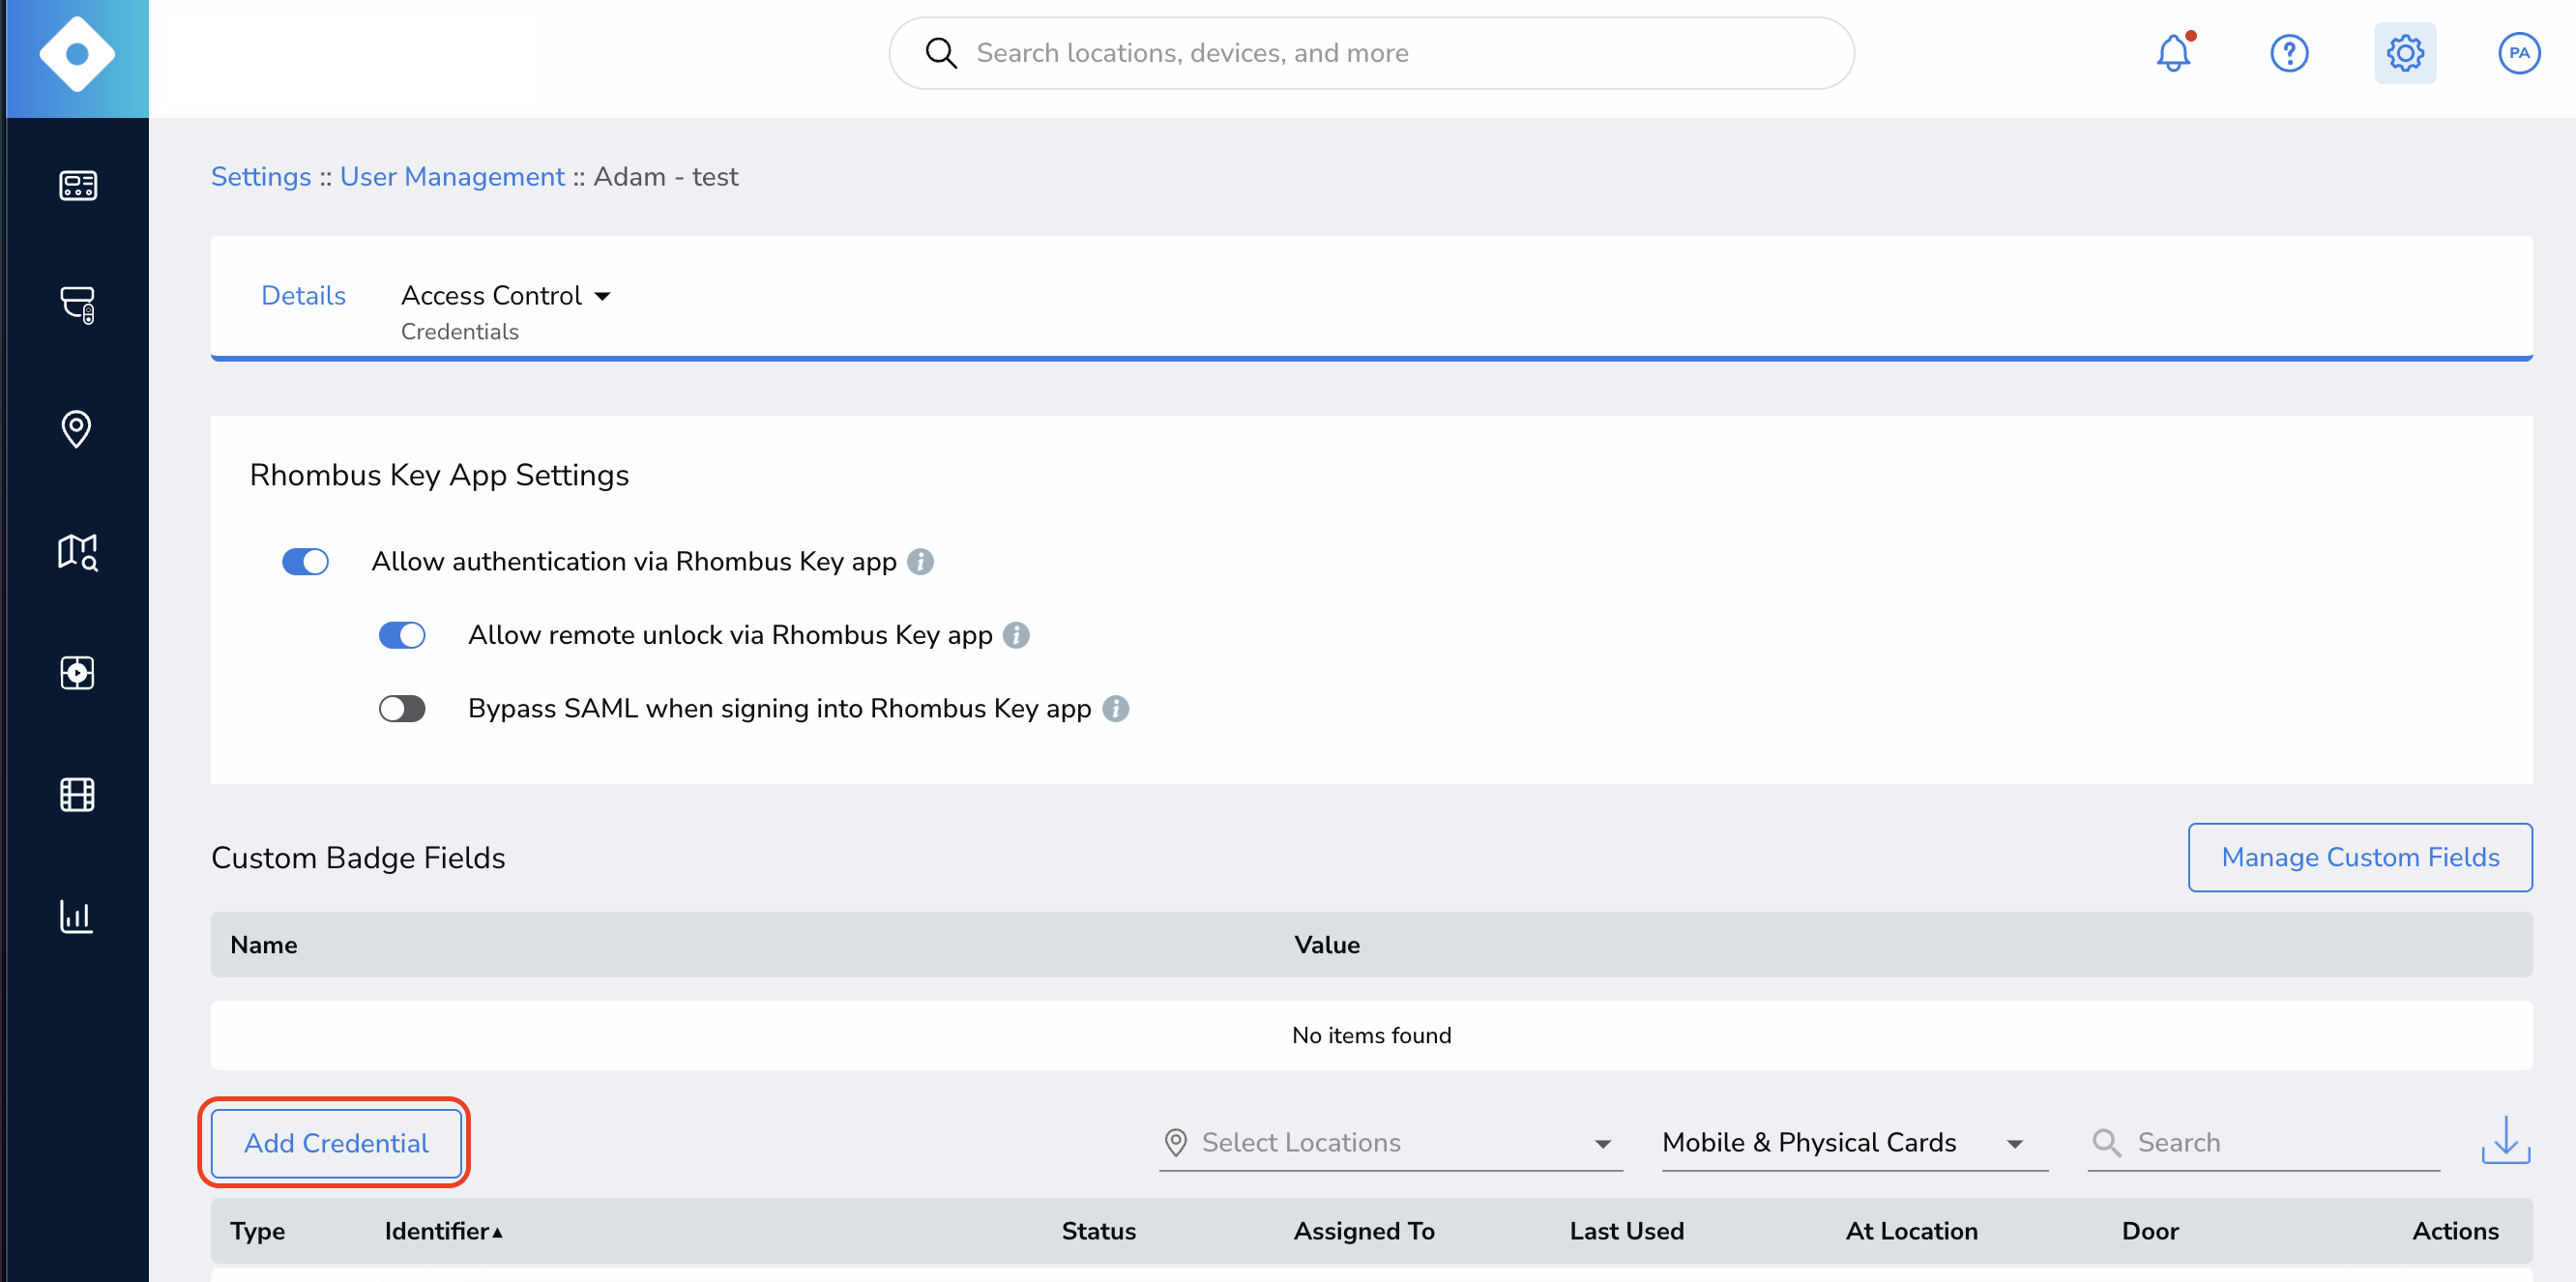
Task: Click the Add Credential button
Action: tap(336, 1143)
